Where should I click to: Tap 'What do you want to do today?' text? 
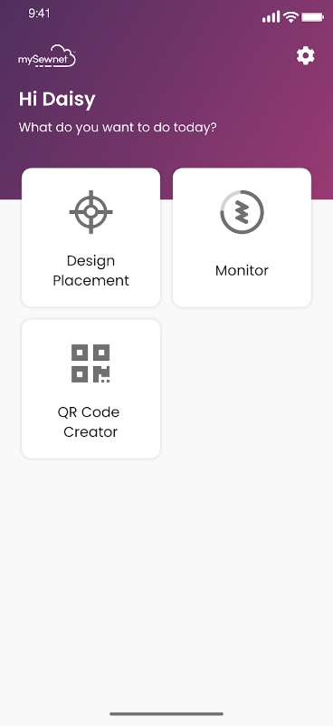click(118, 127)
